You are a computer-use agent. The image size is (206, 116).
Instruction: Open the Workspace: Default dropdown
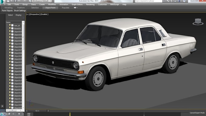tap(42, 1)
